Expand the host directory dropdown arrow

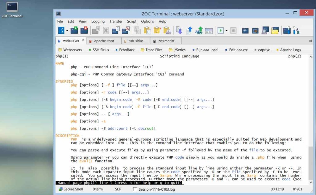(67, 31)
